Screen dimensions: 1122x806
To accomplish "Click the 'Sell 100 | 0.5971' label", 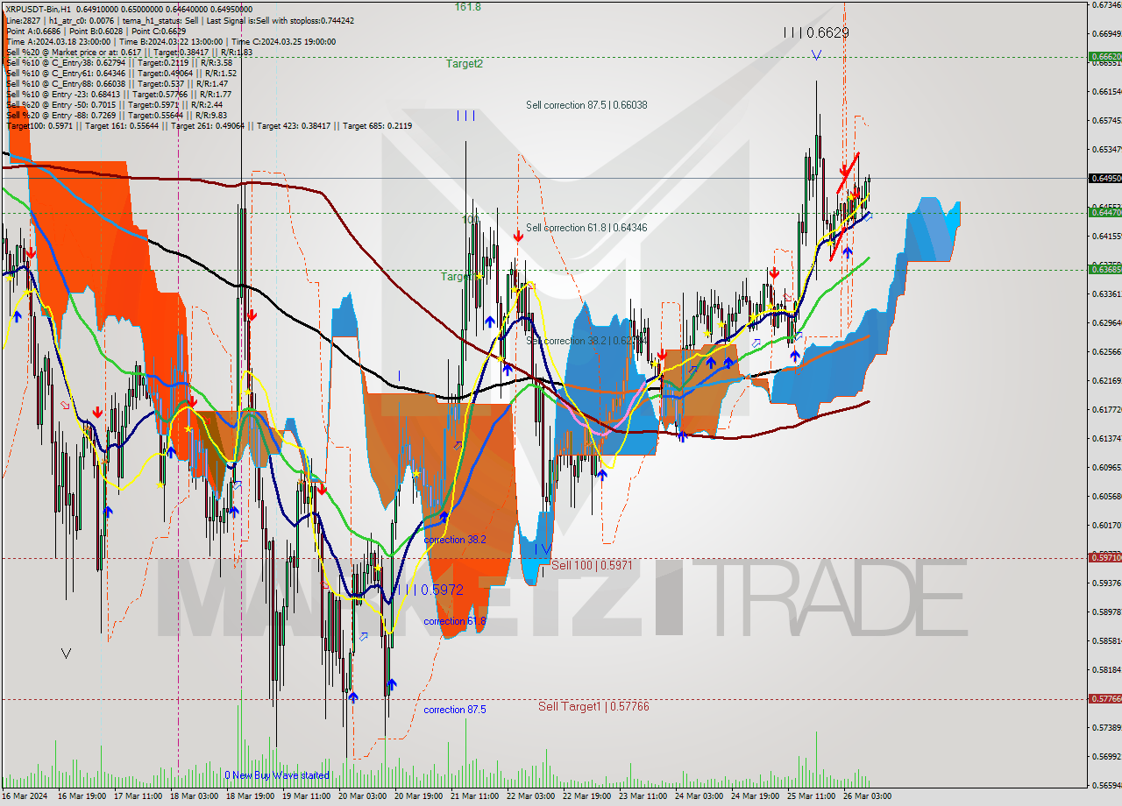I will [592, 566].
